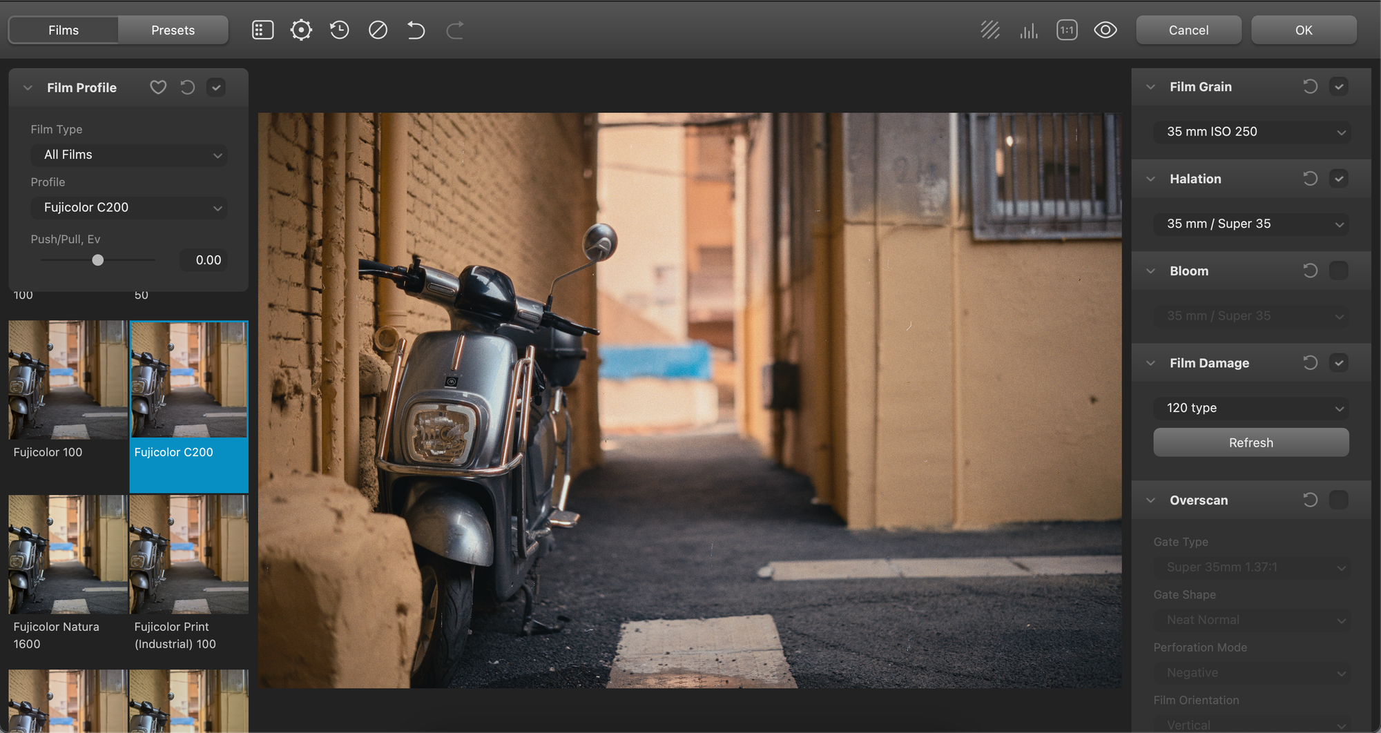Collapse the Film Profile section
This screenshot has width=1381, height=733.
[28, 88]
